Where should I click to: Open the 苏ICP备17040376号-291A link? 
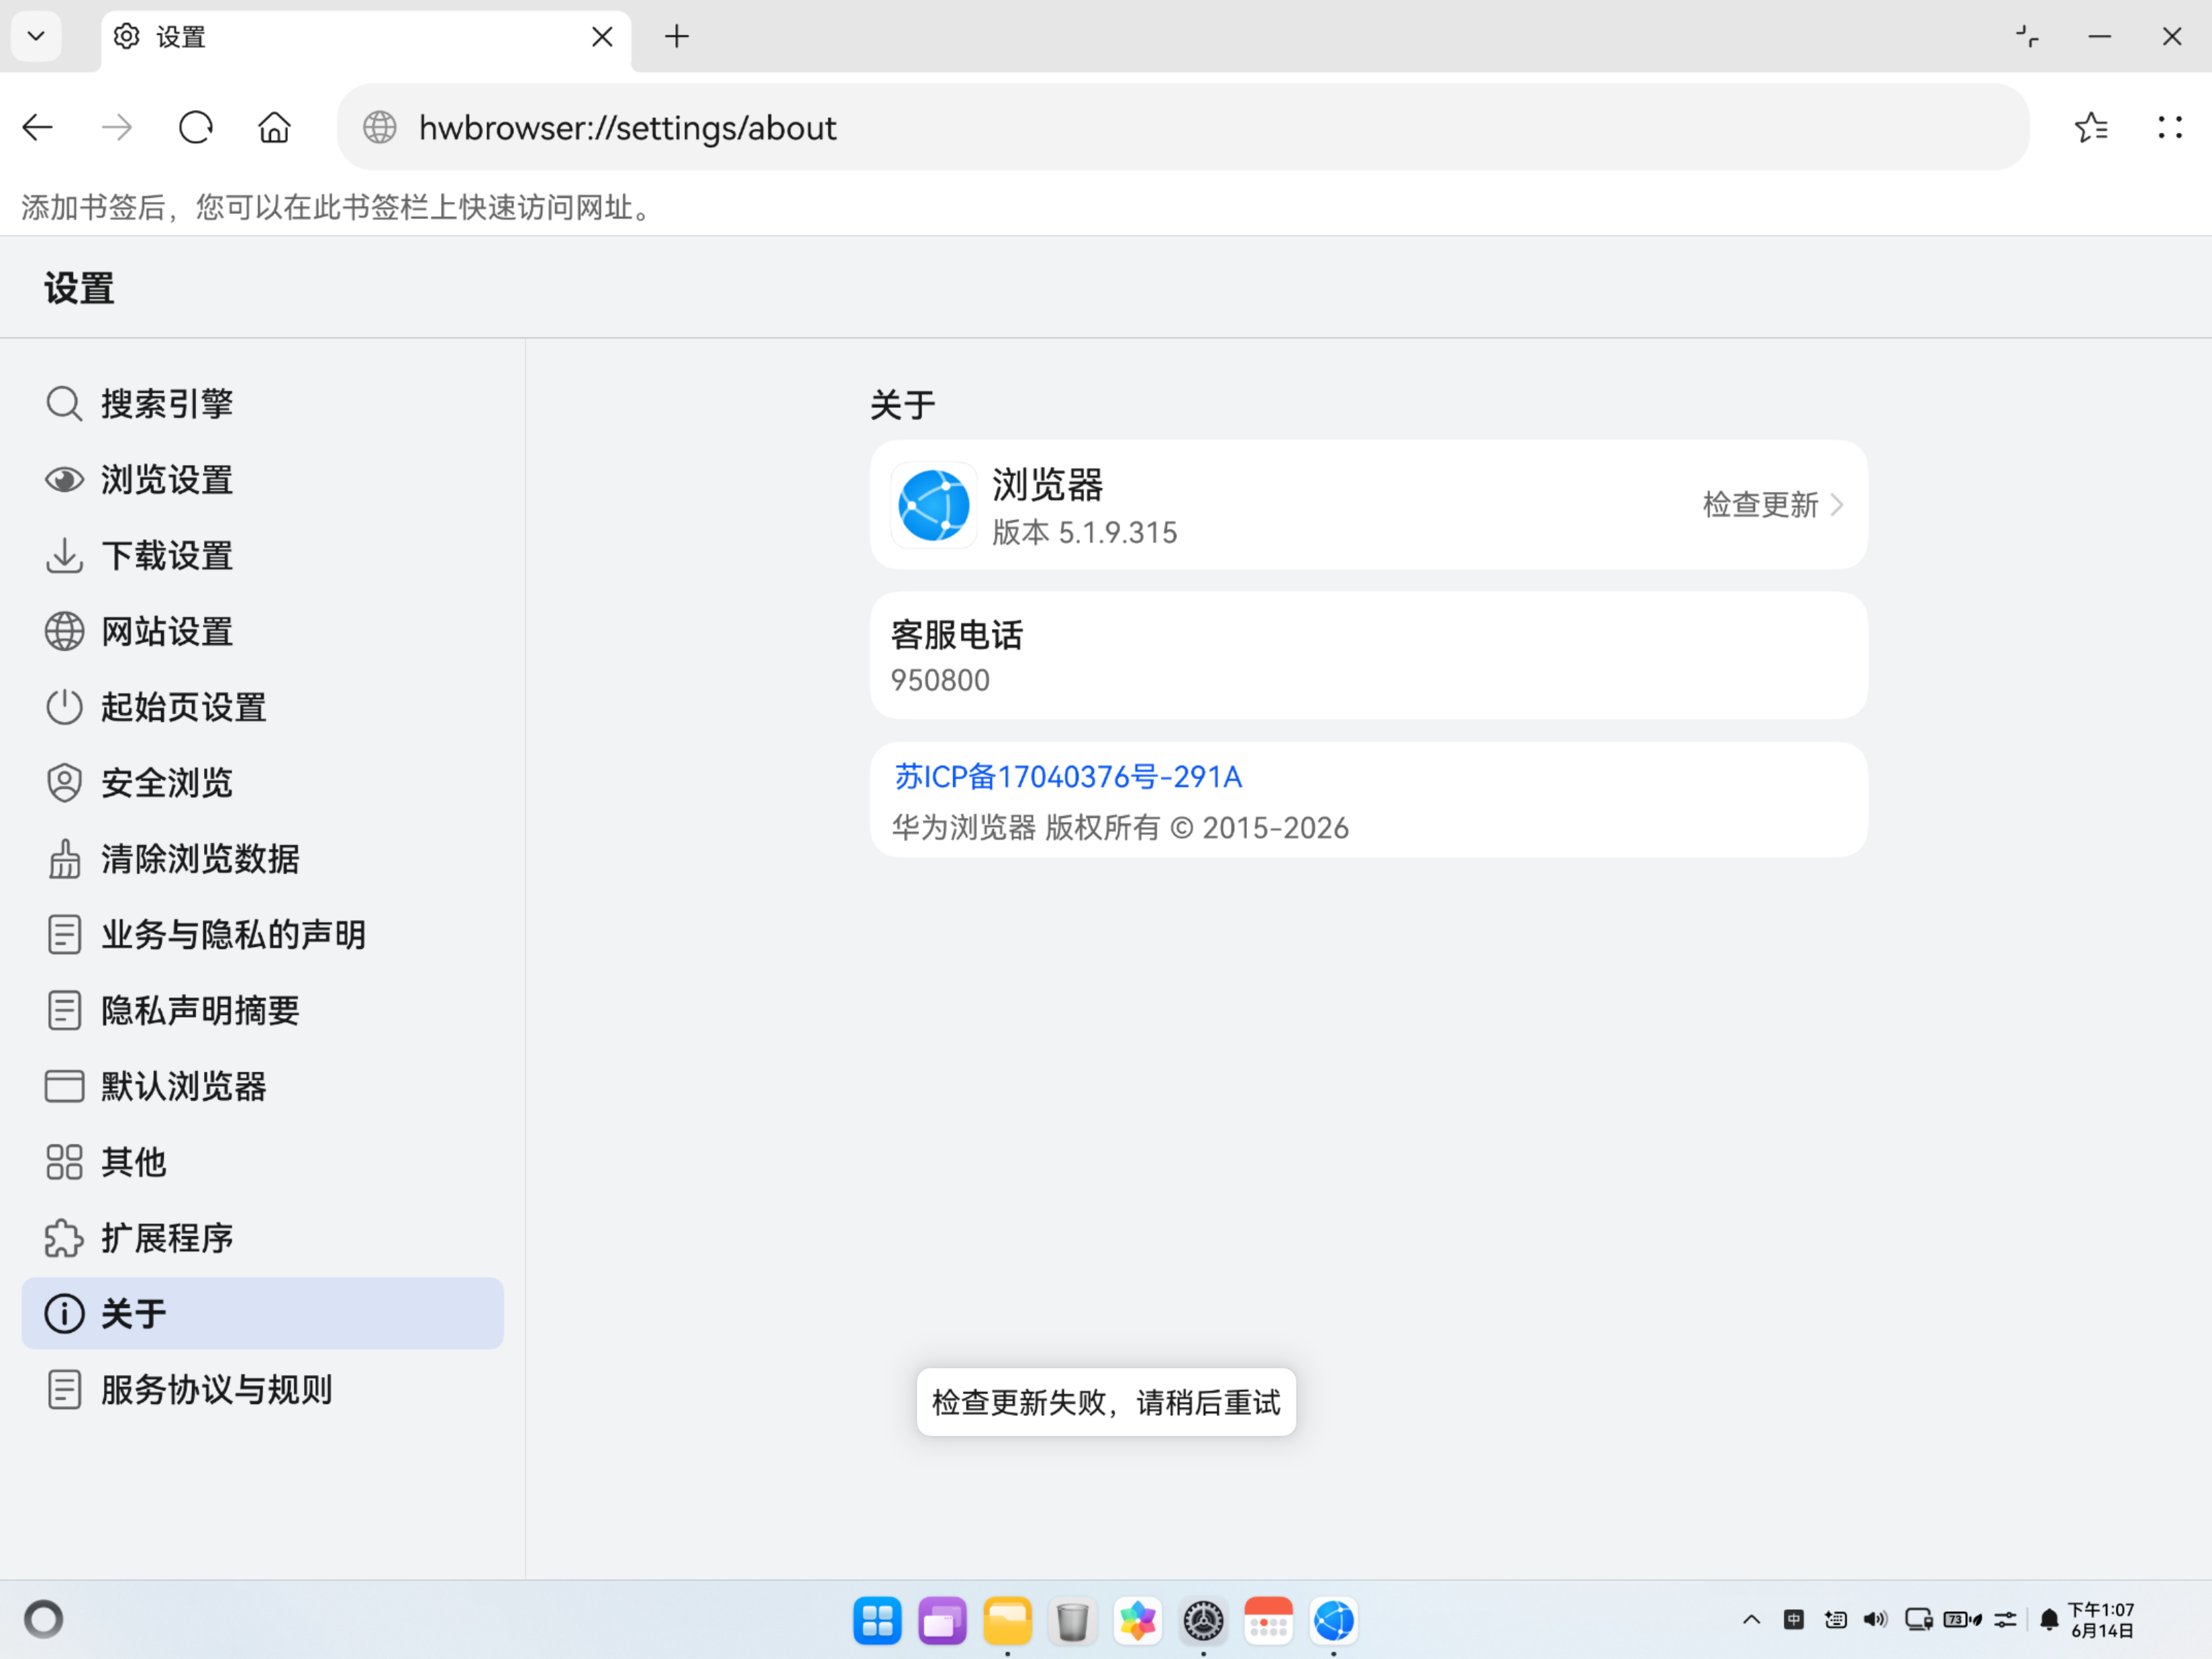[1068, 777]
